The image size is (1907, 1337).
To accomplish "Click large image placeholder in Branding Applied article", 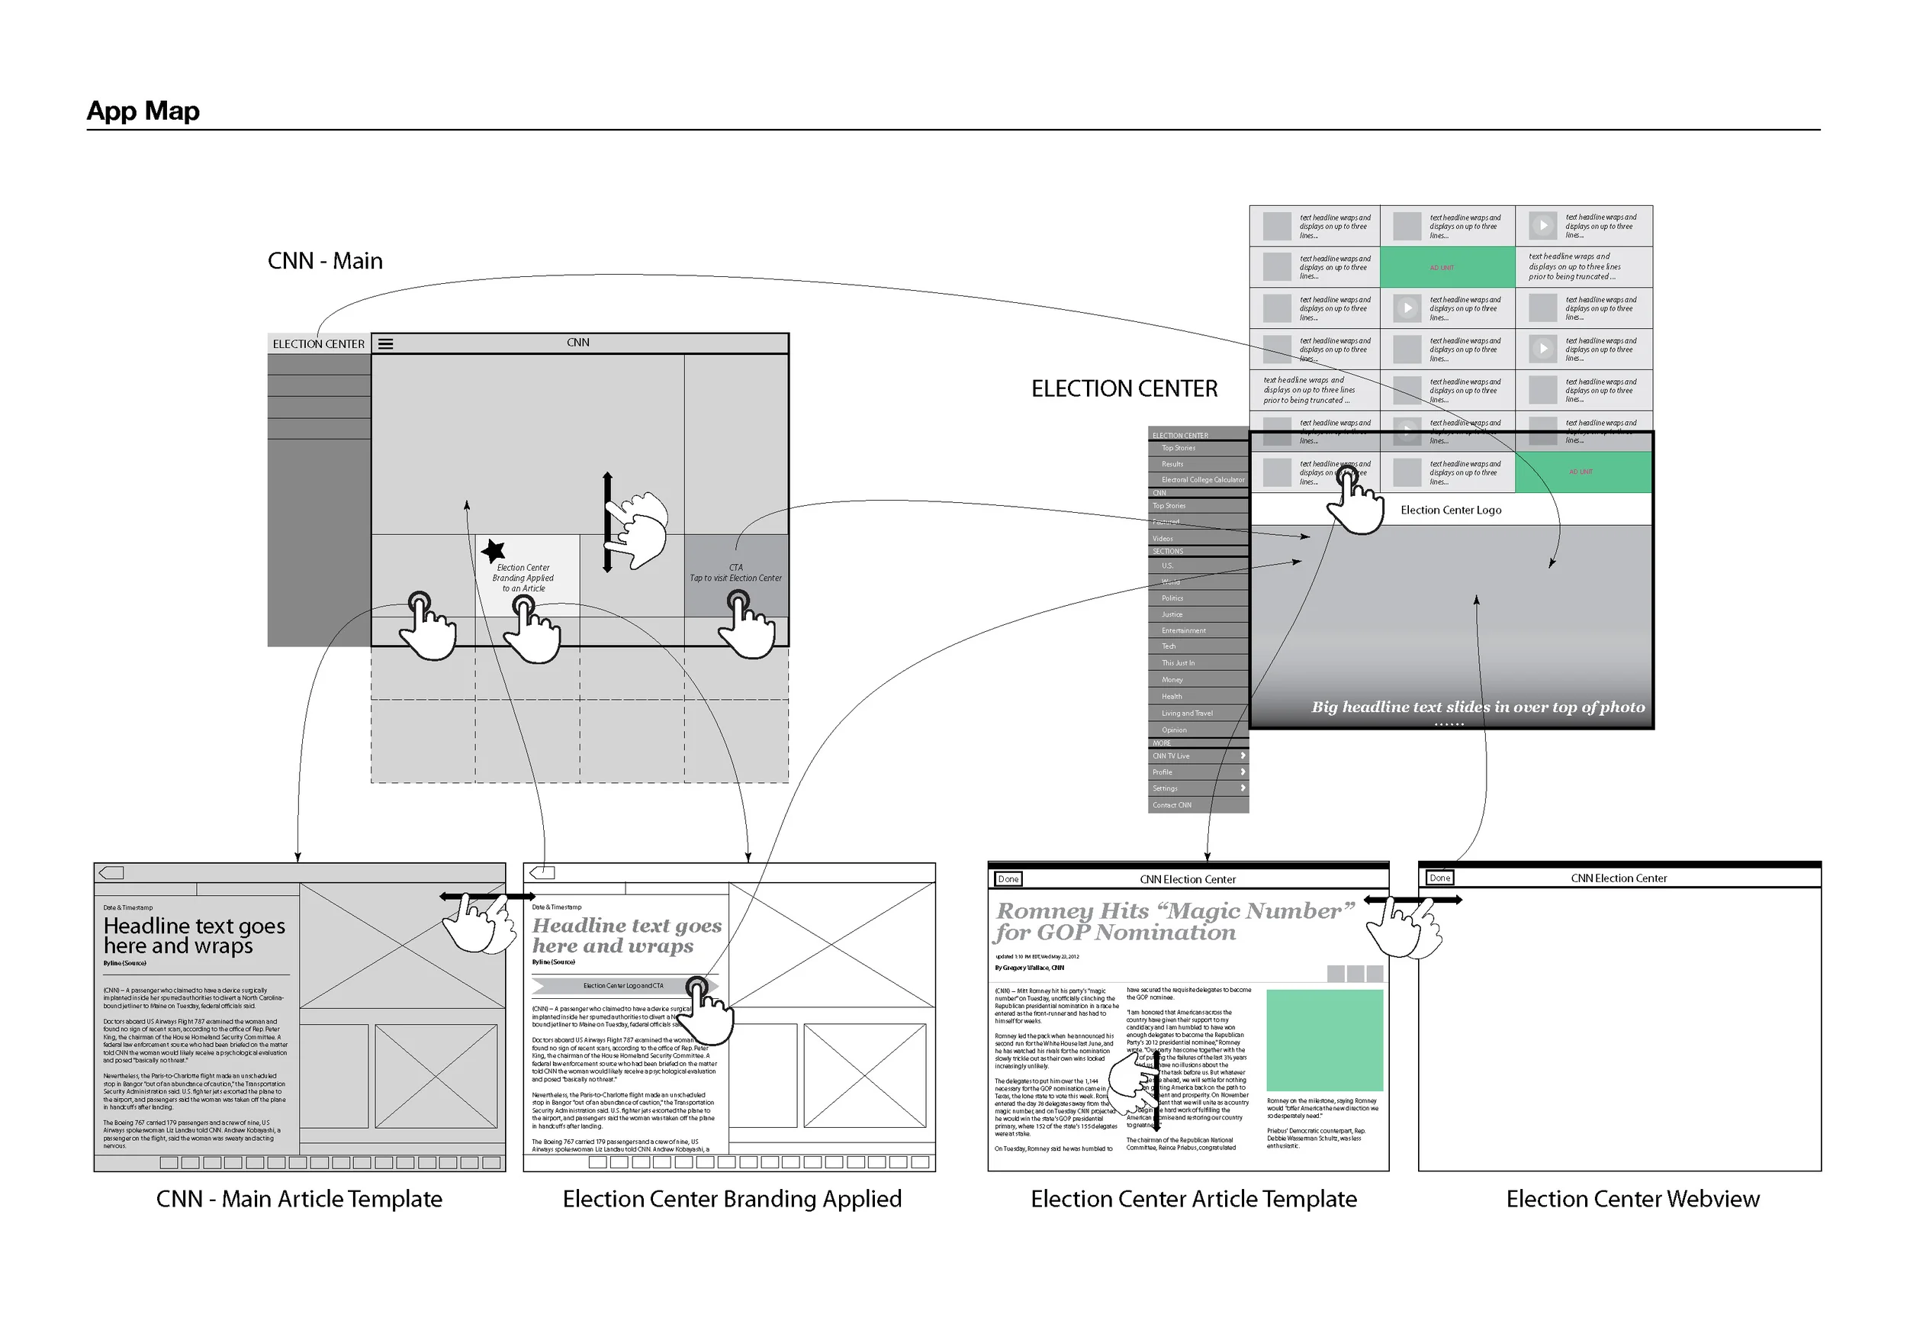I will pyautogui.click(x=831, y=946).
